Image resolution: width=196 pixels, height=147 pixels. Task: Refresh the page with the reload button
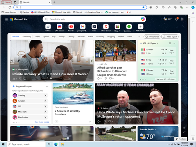click(x=10, y=7)
